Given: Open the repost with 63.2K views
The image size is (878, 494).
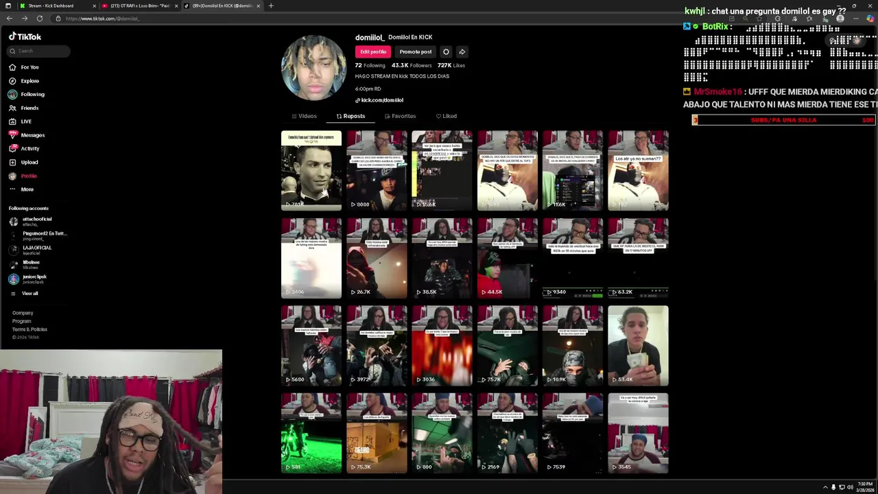Looking at the screenshot, I should point(638,258).
